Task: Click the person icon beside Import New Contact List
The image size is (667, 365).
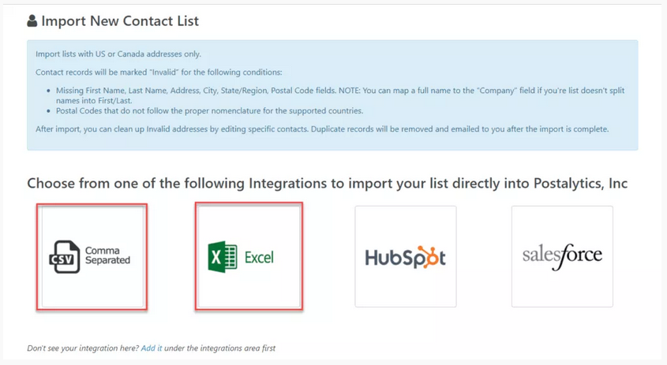Action: pos(32,20)
